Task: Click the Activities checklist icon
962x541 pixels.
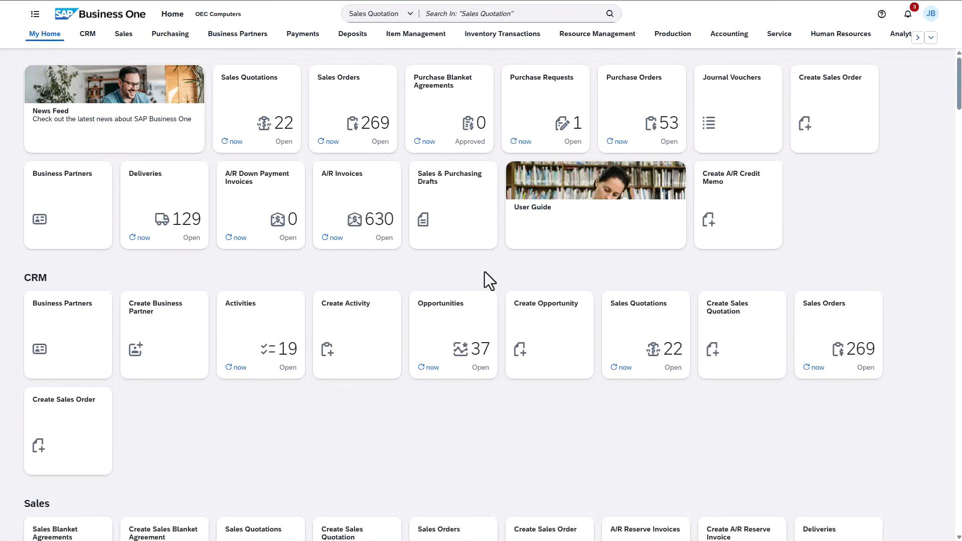Action: tap(268, 349)
